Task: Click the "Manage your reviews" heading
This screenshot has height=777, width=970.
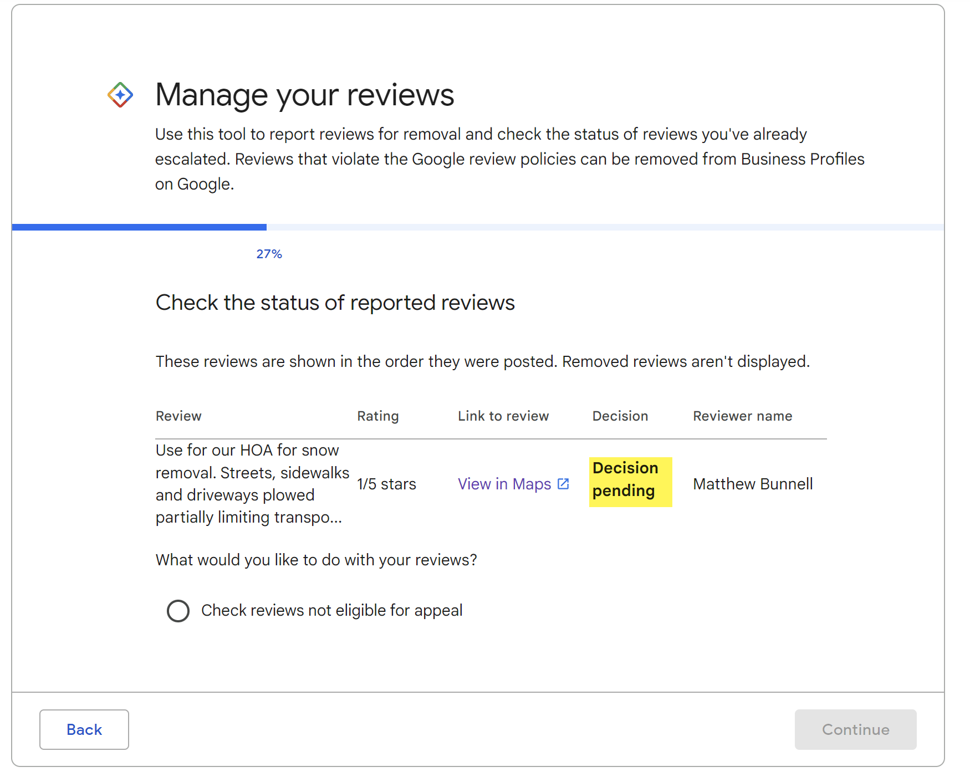Action: coord(304,94)
